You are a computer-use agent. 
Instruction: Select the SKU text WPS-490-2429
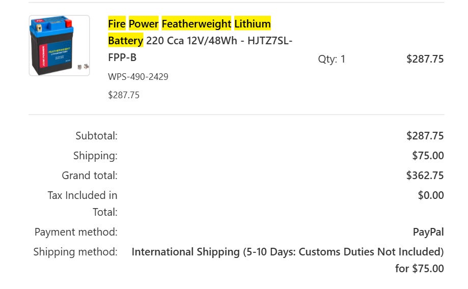138,77
